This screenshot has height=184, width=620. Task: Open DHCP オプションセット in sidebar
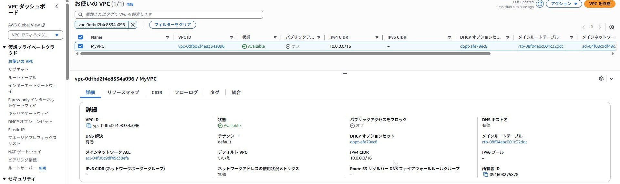(30, 121)
